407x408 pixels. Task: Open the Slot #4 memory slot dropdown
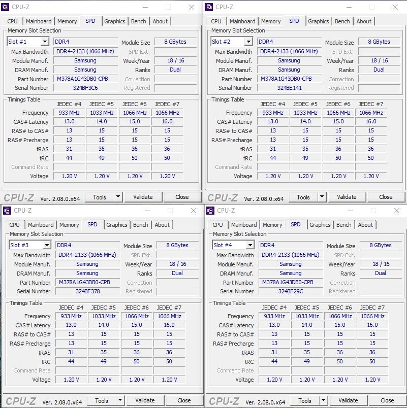(x=250, y=245)
